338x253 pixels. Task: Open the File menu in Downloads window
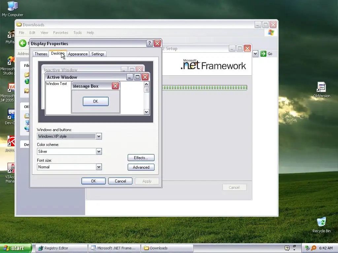(21, 33)
